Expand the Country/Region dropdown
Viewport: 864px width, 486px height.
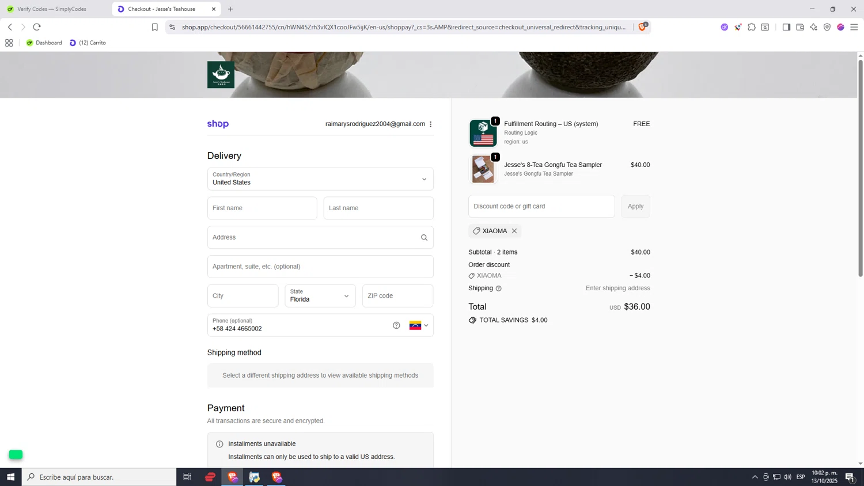click(x=320, y=179)
